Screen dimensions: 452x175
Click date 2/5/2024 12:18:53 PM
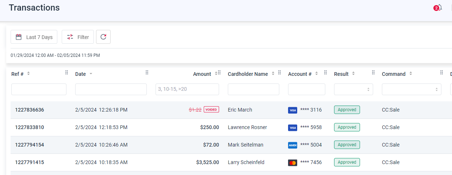[101, 127]
